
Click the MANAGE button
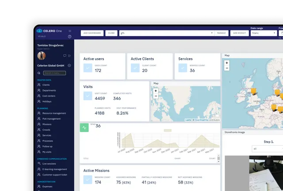222,33
